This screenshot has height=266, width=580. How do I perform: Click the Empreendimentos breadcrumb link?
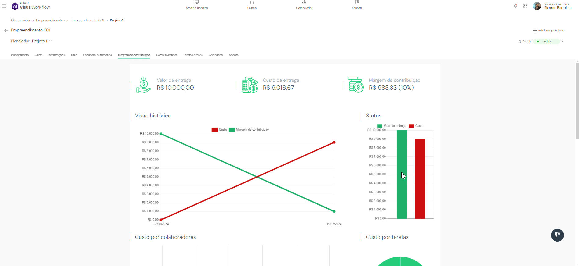(50, 20)
